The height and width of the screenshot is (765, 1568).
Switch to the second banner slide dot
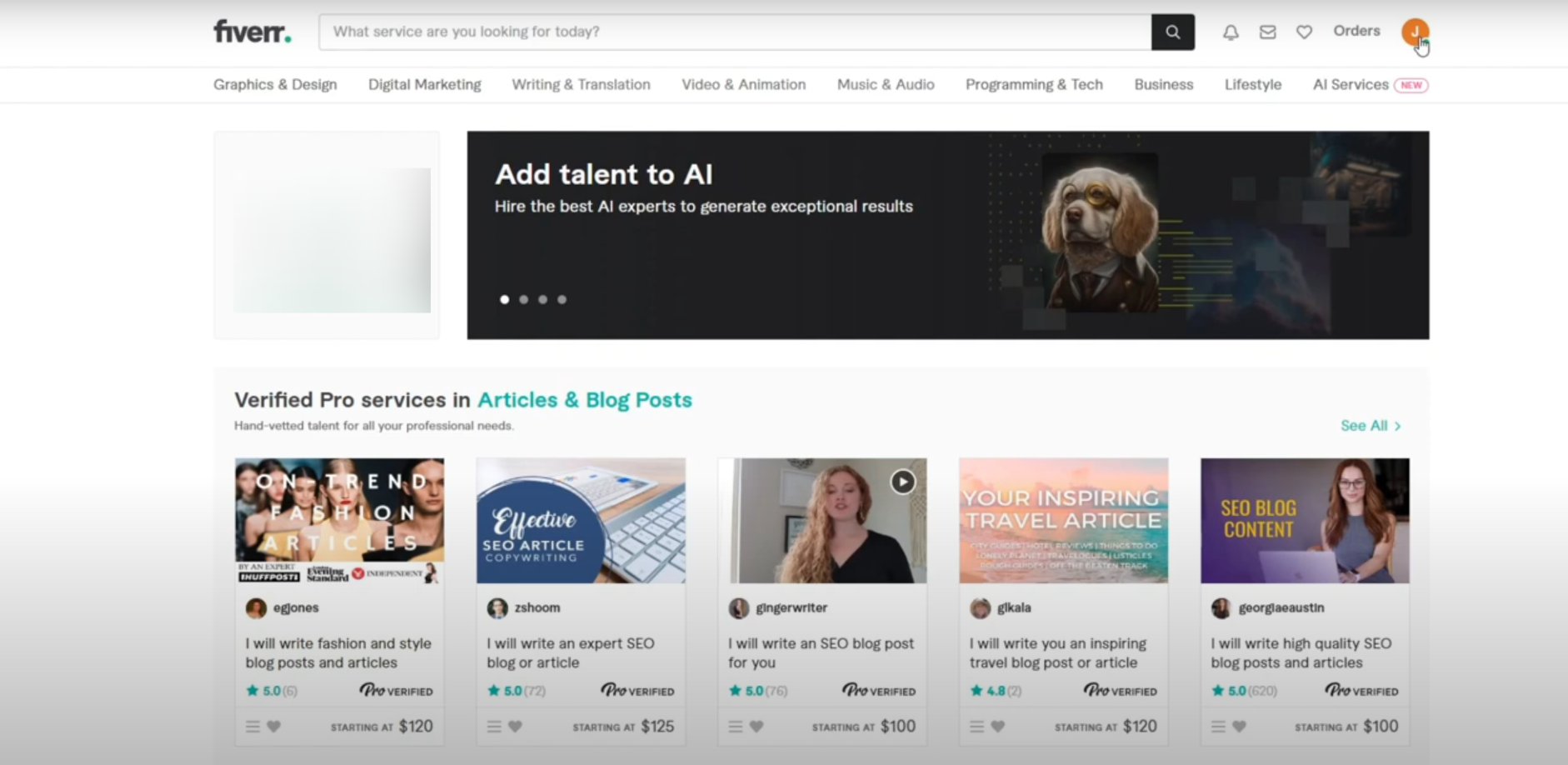[x=524, y=299]
